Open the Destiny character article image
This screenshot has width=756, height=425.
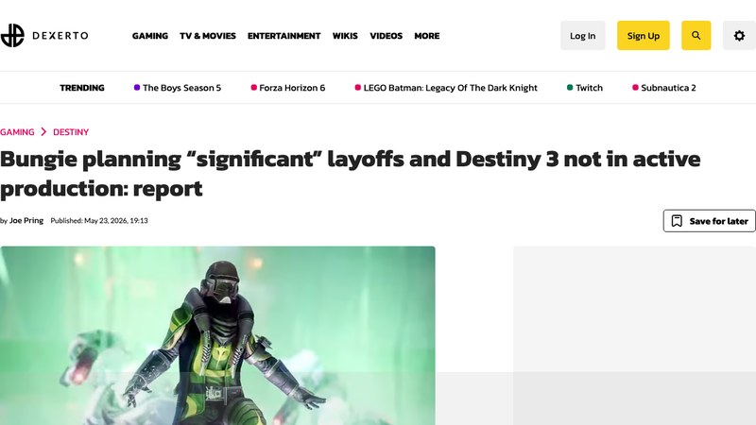[x=217, y=336]
